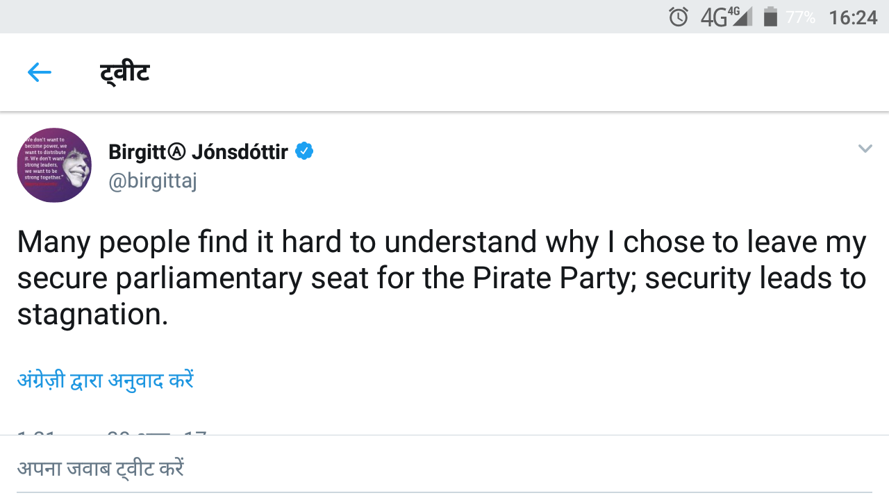The width and height of the screenshot is (889, 500).
Task: Open the @birgittaj handle
Action: coord(153,181)
